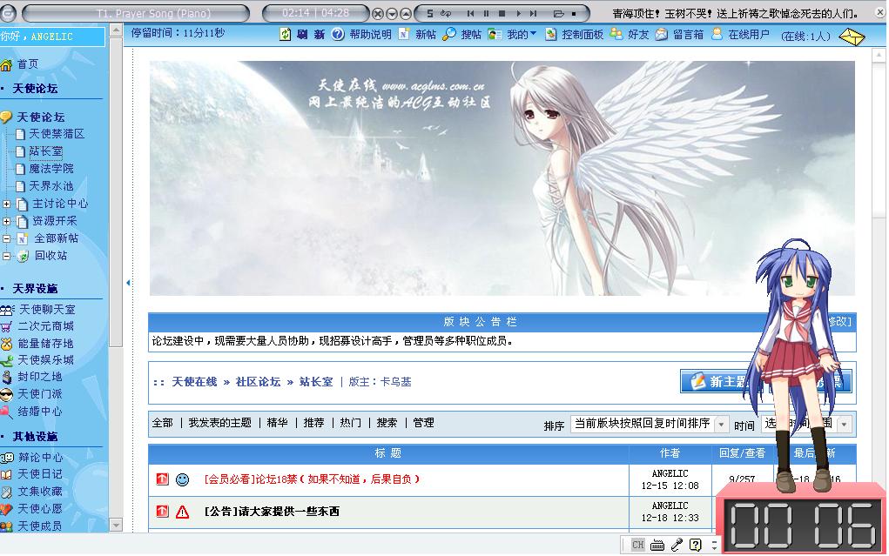The height and width of the screenshot is (556, 889).
Task: Expand the 资源开采 tree node
Action: coord(6,222)
